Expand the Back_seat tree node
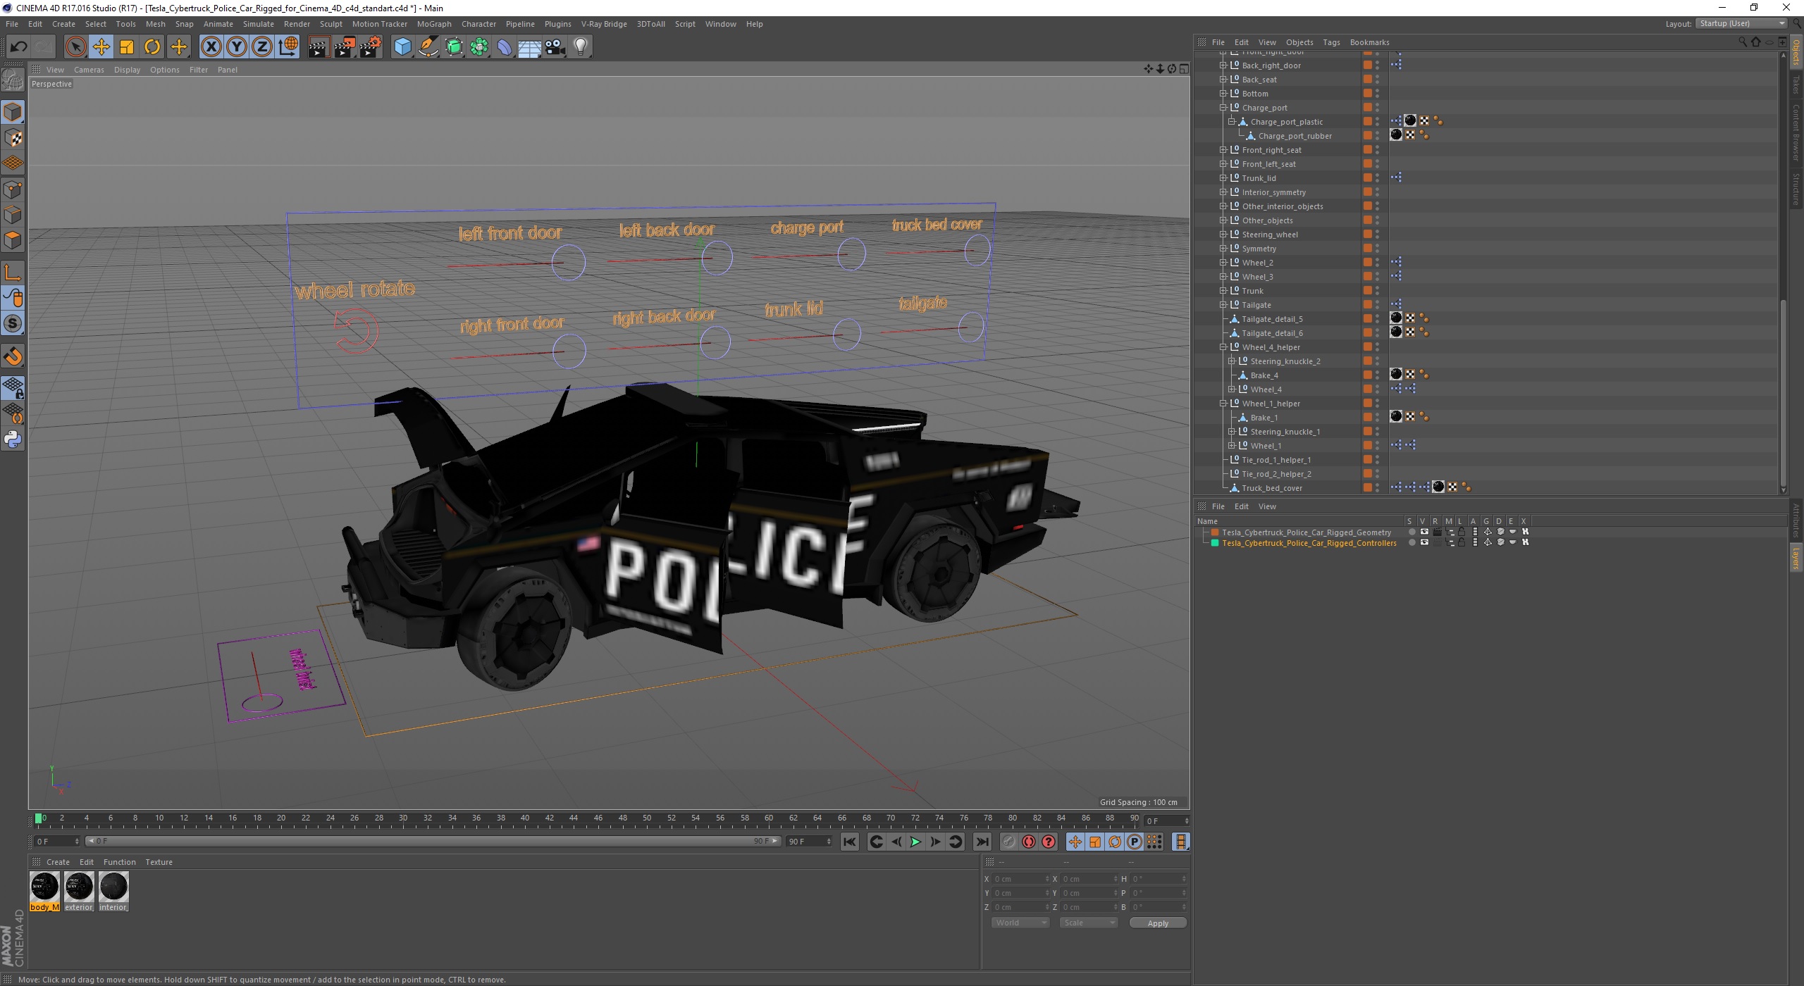Screen dimensions: 1804x986 coord(1223,80)
